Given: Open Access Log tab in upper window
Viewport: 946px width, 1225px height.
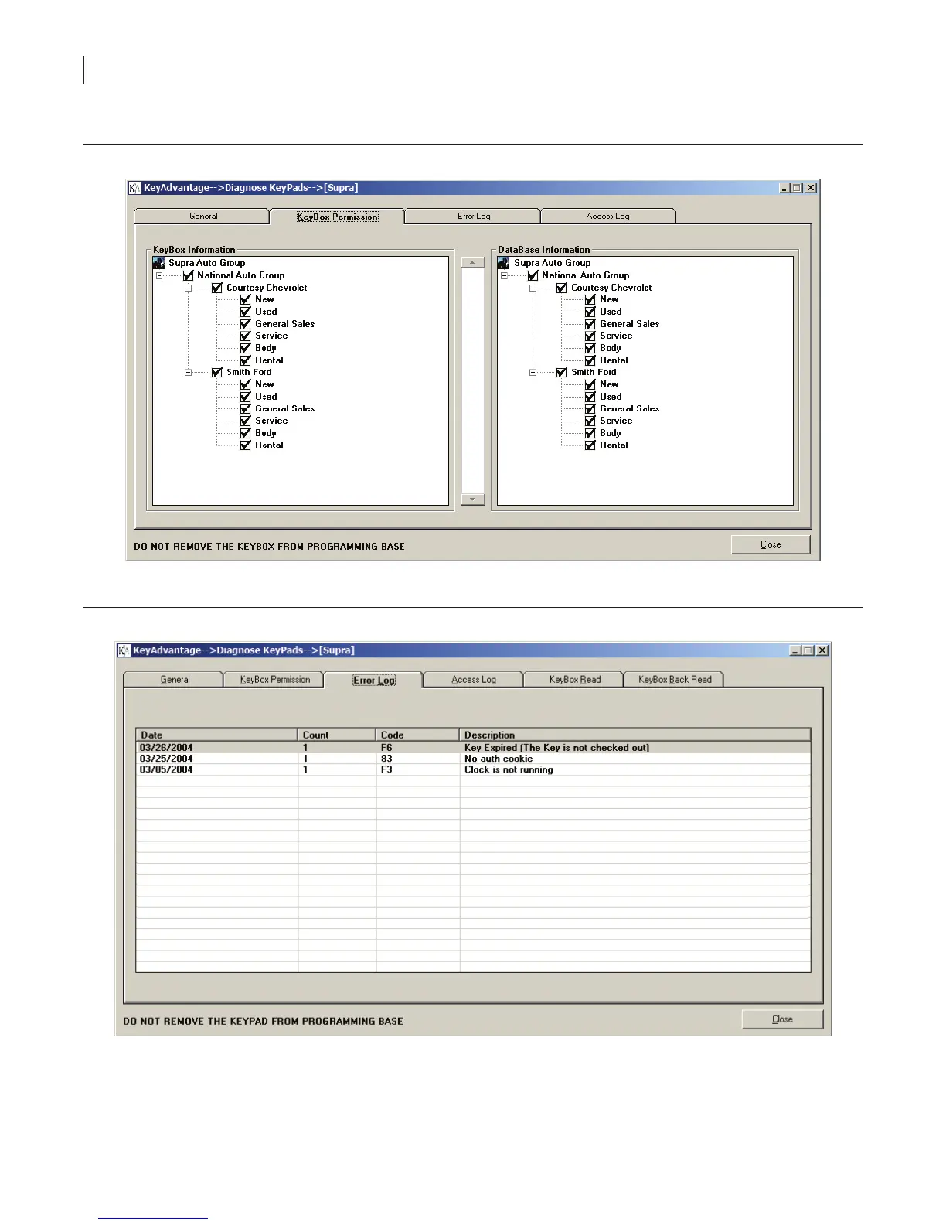Looking at the screenshot, I should pyautogui.click(x=608, y=216).
